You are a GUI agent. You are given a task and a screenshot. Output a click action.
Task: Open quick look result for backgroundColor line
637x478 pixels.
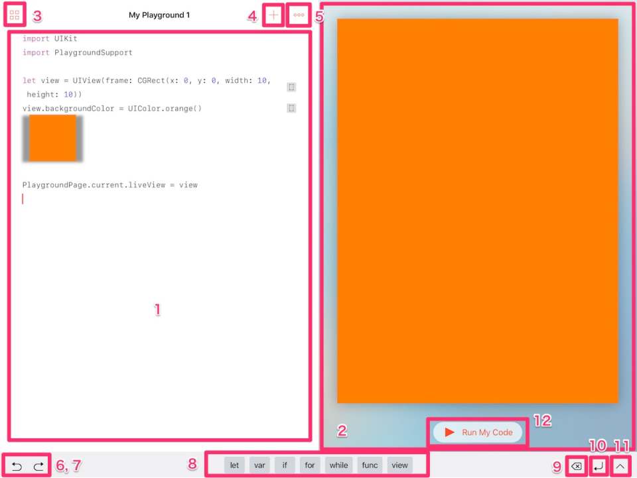click(x=291, y=108)
